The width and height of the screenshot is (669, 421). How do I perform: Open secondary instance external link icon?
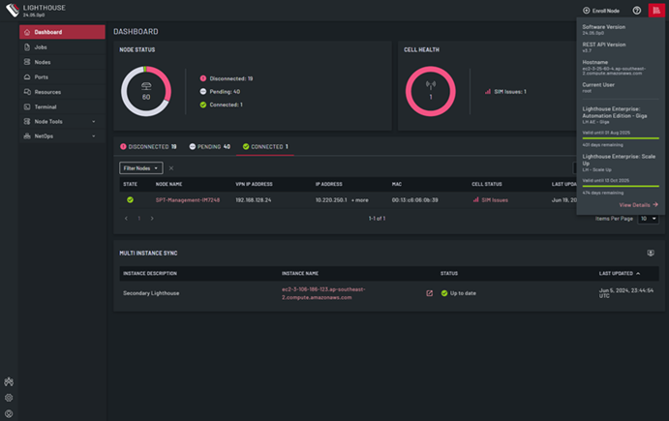tap(430, 292)
